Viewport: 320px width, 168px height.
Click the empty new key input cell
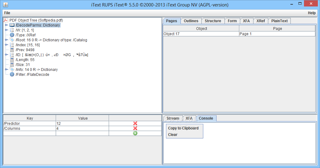pyautogui.click(x=30, y=133)
